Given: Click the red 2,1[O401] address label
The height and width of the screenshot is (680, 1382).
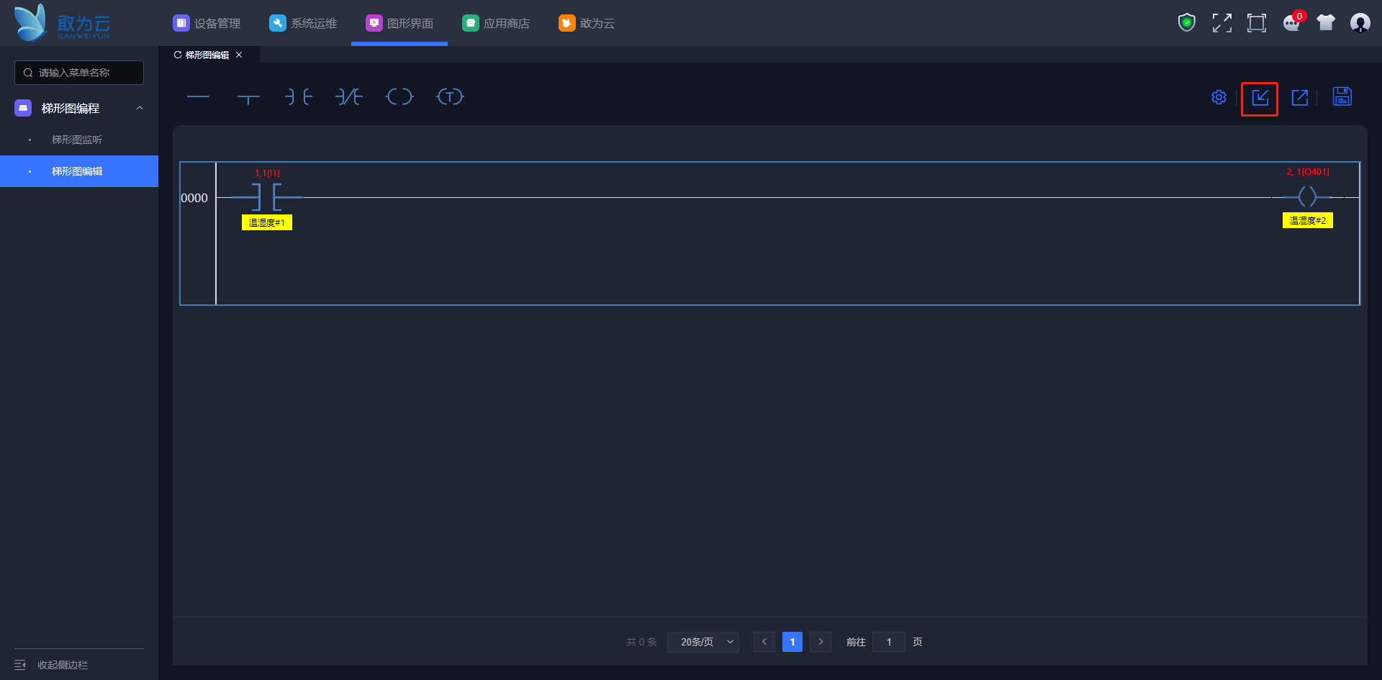Looking at the screenshot, I should click(1308, 172).
